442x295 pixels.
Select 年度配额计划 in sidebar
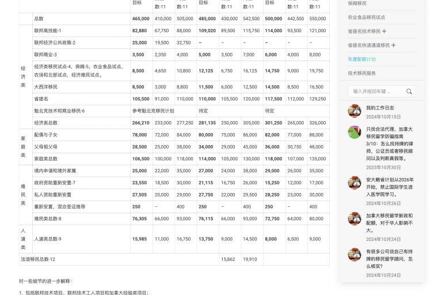coord(361,59)
